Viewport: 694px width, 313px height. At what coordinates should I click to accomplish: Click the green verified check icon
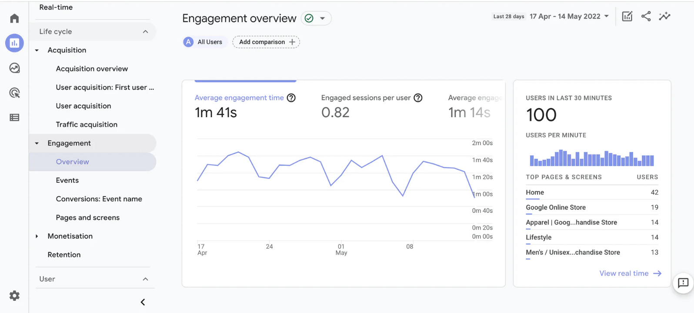(x=309, y=18)
